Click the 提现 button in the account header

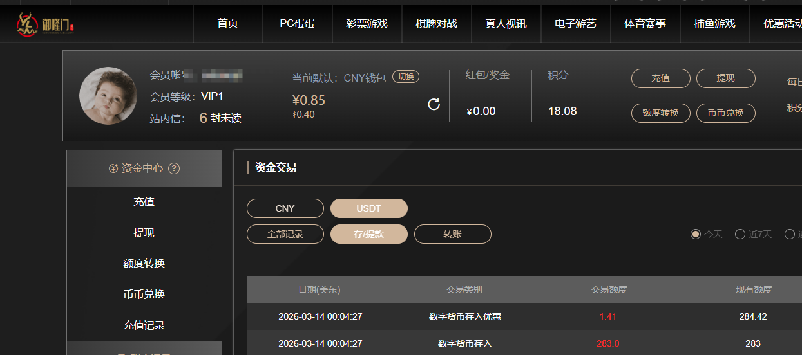725,78
